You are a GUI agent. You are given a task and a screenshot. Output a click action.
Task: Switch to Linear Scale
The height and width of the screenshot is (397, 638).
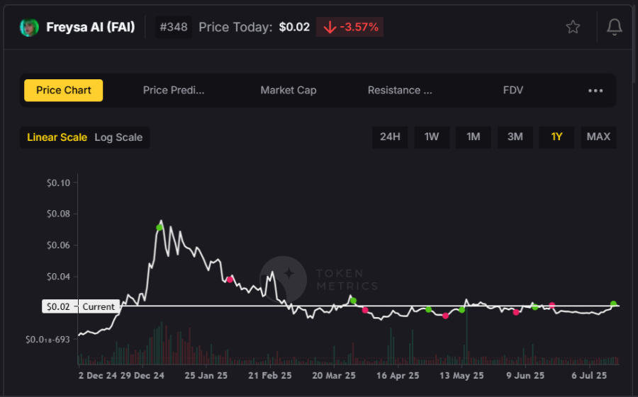[57, 137]
